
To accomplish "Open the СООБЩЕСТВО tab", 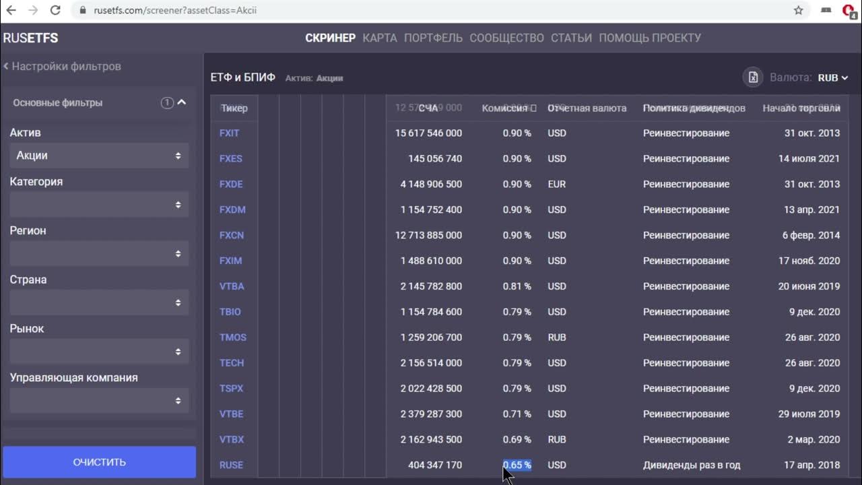I will point(506,38).
